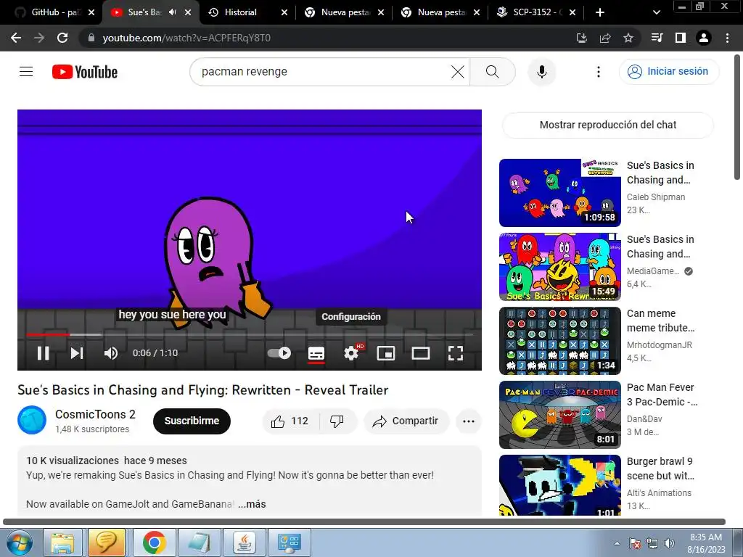Dislike the video with thumbs down
This screenshot has width=743, height=557.
click(337, 421)
